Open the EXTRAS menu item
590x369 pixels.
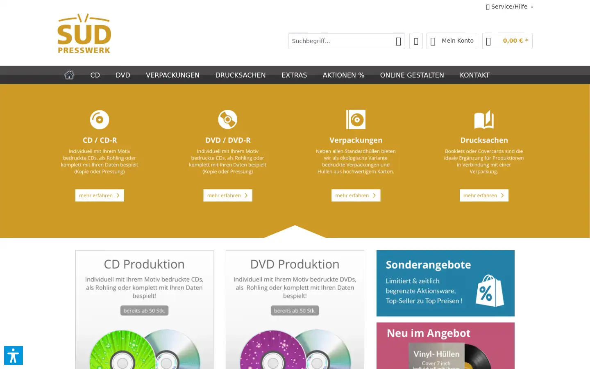294,75
